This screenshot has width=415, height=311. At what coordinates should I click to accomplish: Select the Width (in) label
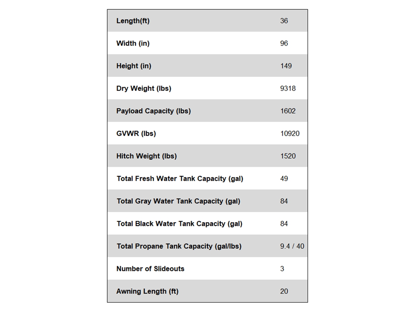(133, 44)
